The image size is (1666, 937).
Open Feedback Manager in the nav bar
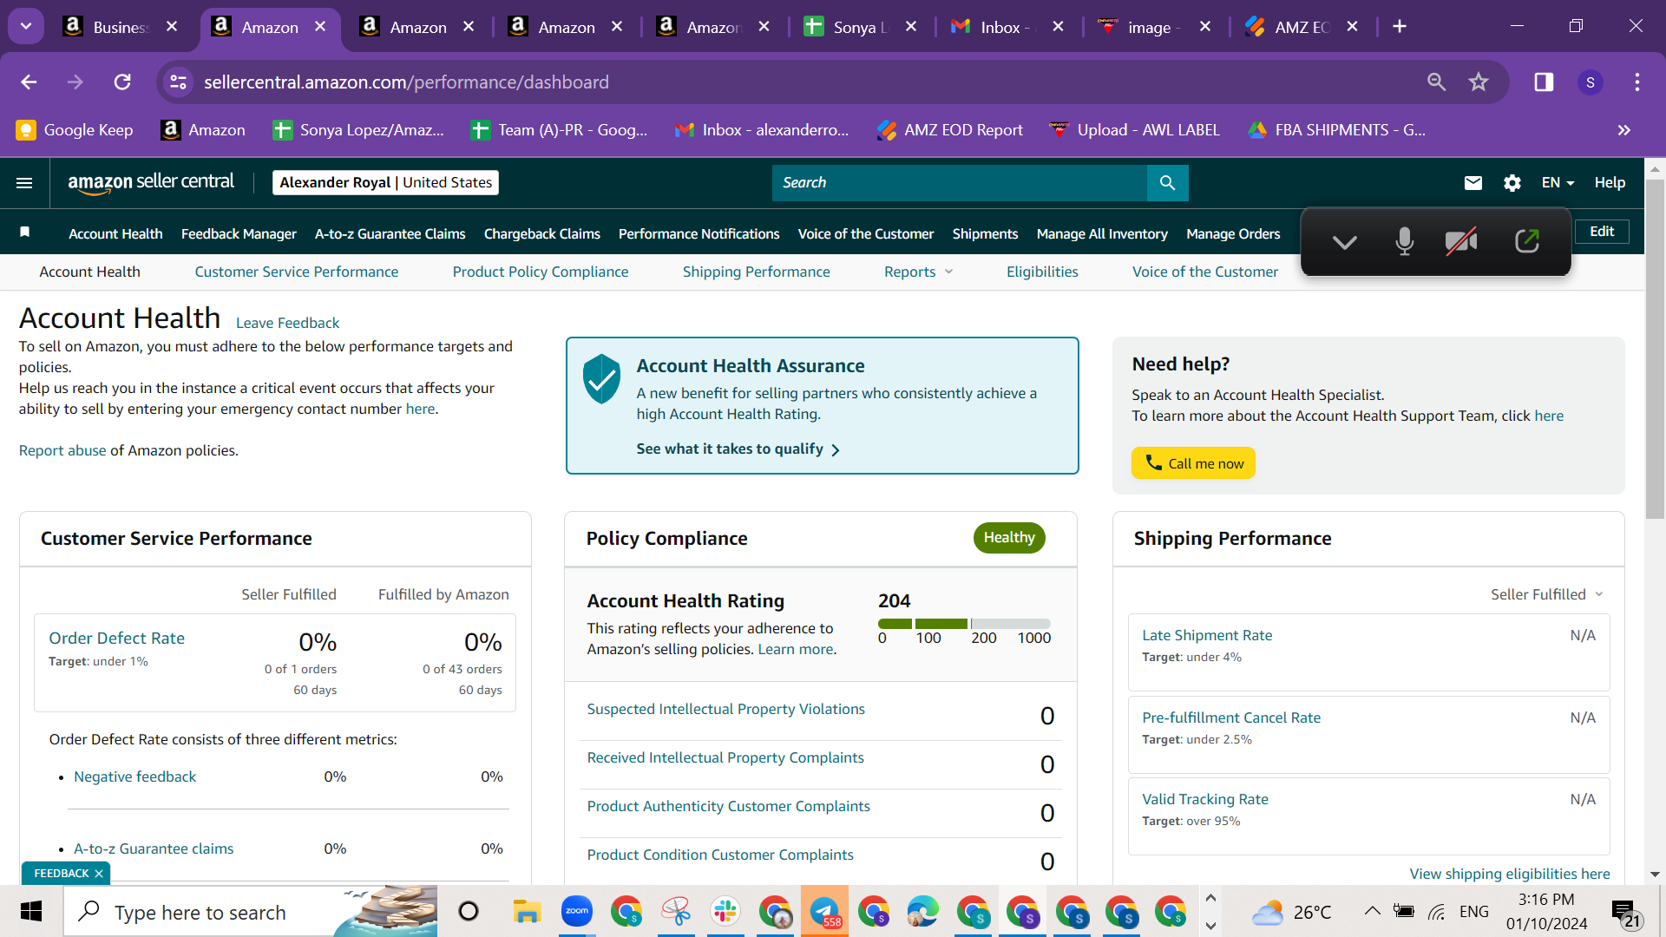coord(239,233)
